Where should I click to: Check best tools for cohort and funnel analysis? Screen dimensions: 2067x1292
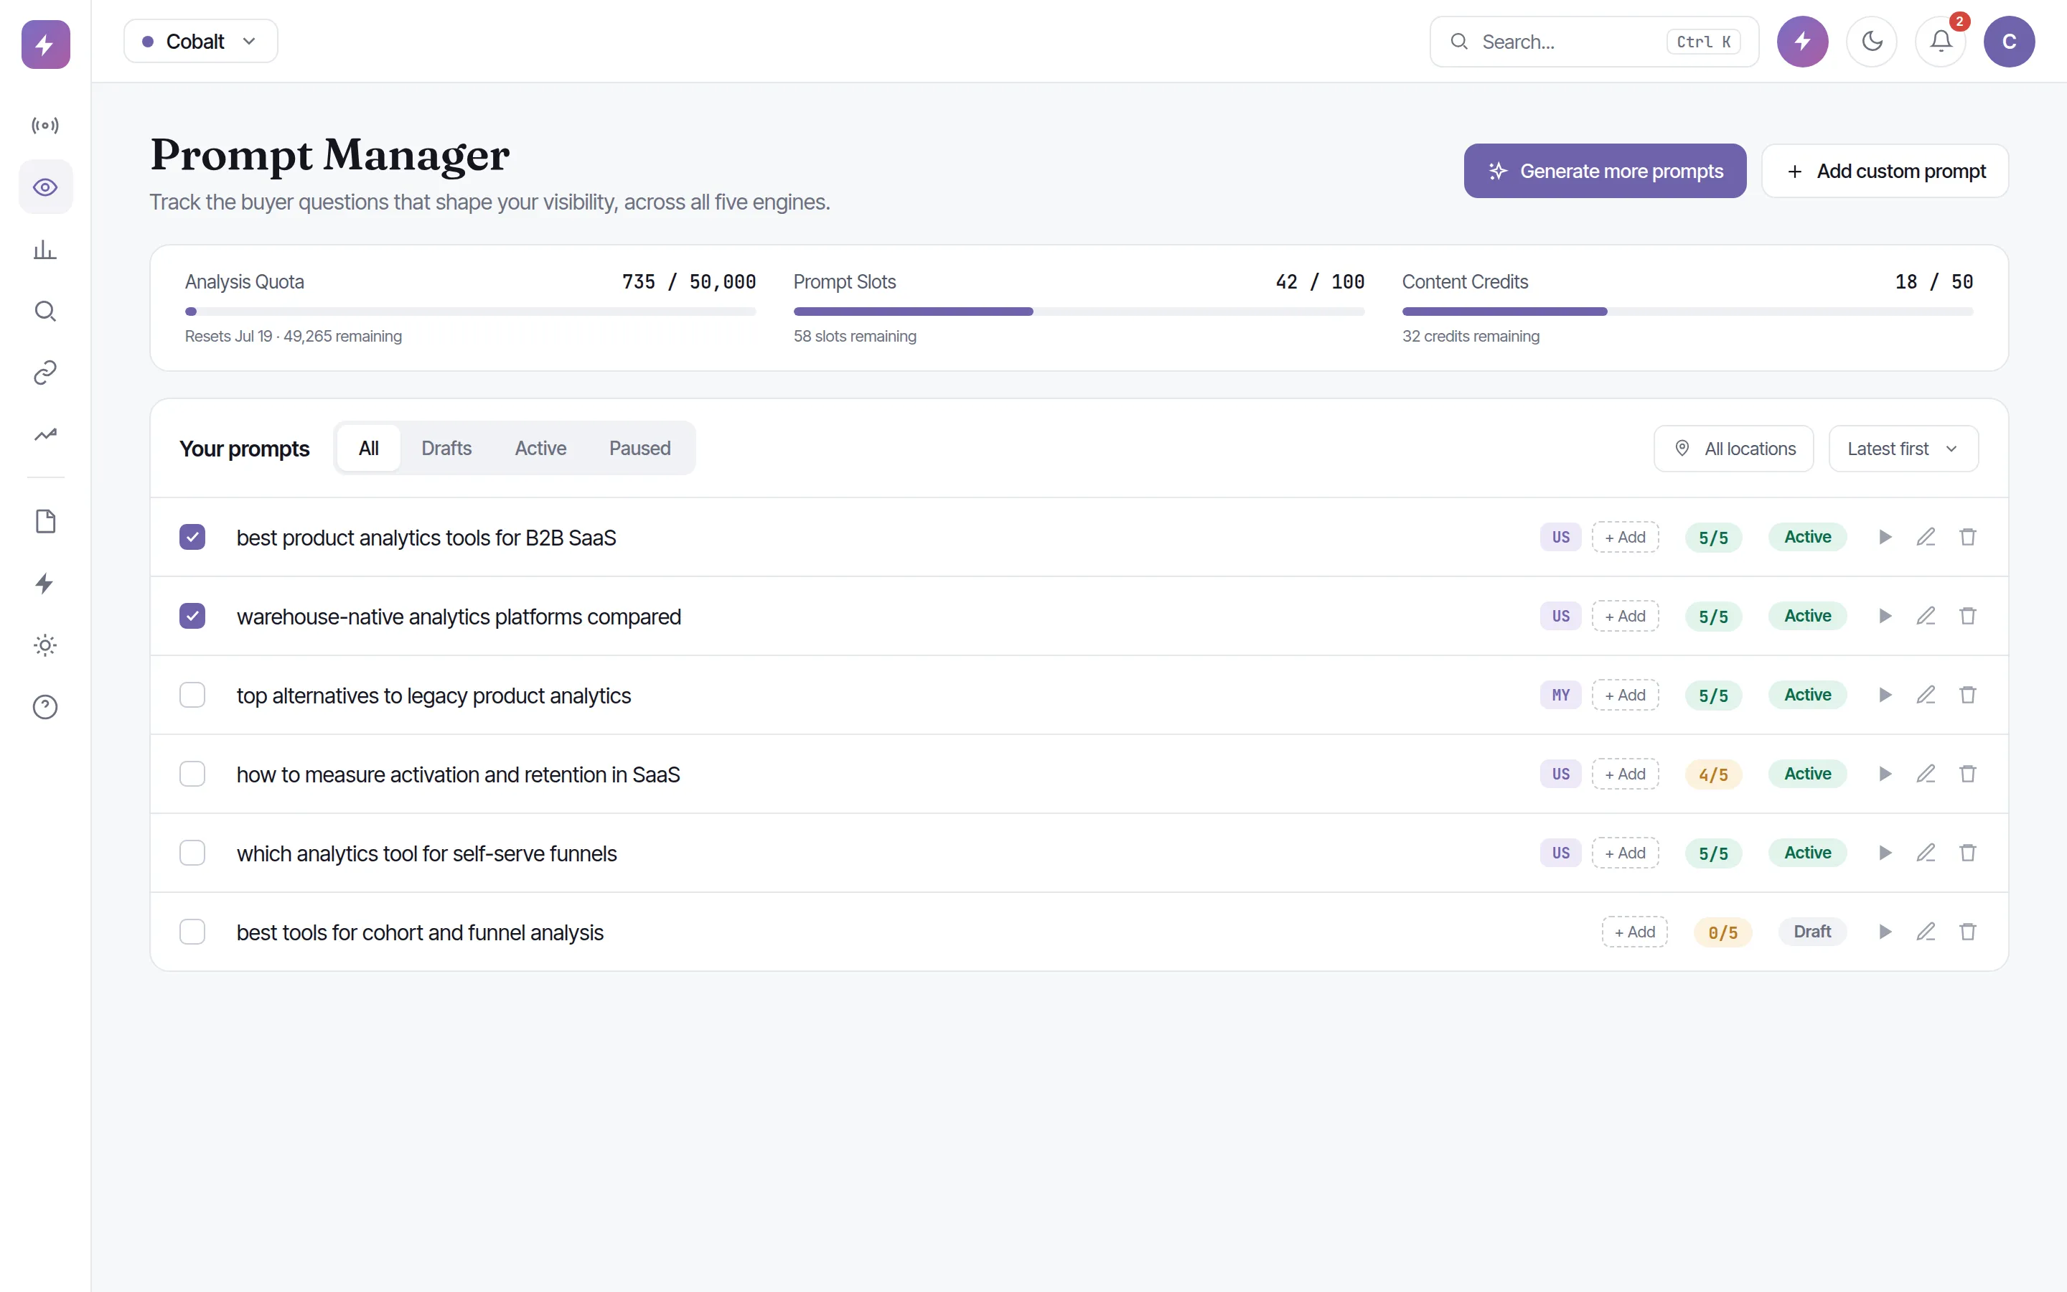pos(192,932)
